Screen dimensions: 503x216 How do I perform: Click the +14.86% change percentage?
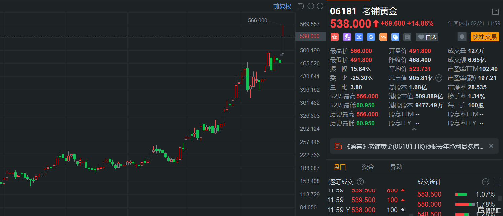pos(420,23)
